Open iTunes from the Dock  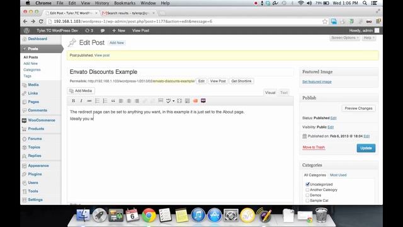coord(198,215)
